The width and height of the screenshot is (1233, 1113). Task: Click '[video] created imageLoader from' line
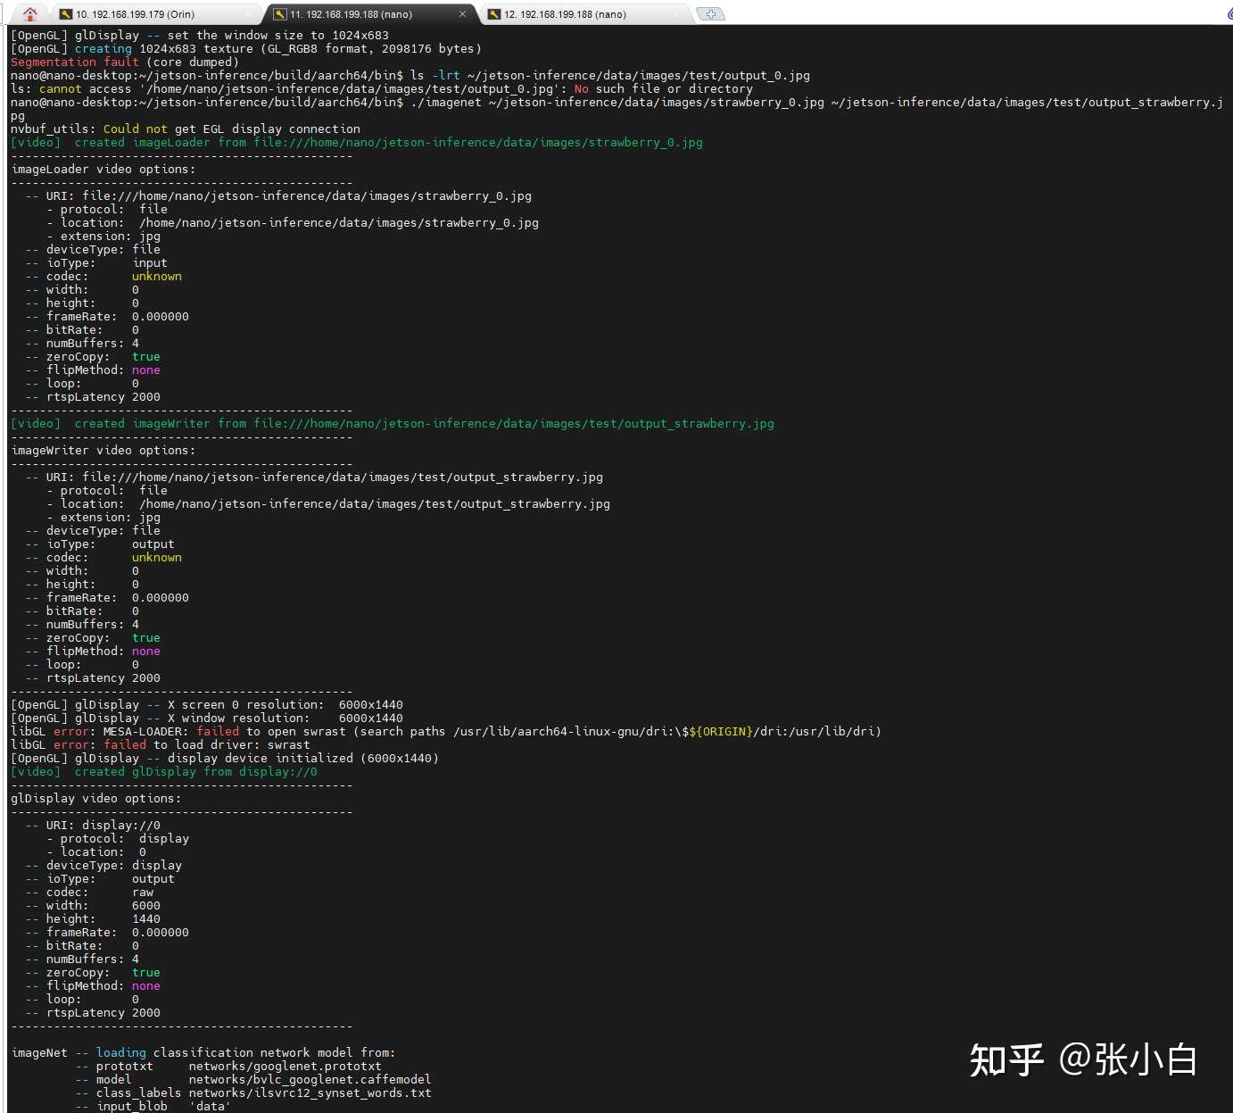pos(357,142)
